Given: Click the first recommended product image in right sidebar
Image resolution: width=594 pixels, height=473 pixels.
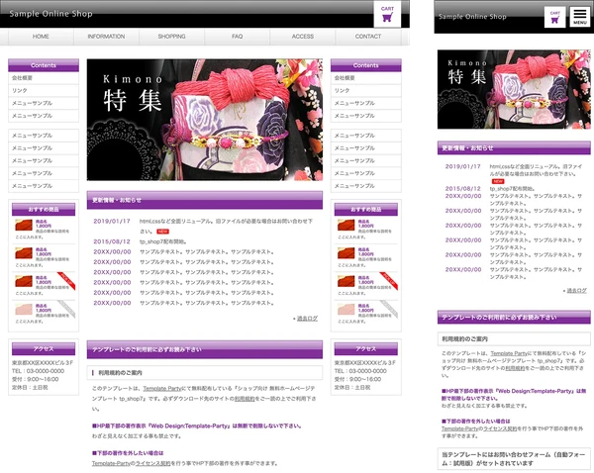Looking at the screenshot, I should tap(346, 225).
